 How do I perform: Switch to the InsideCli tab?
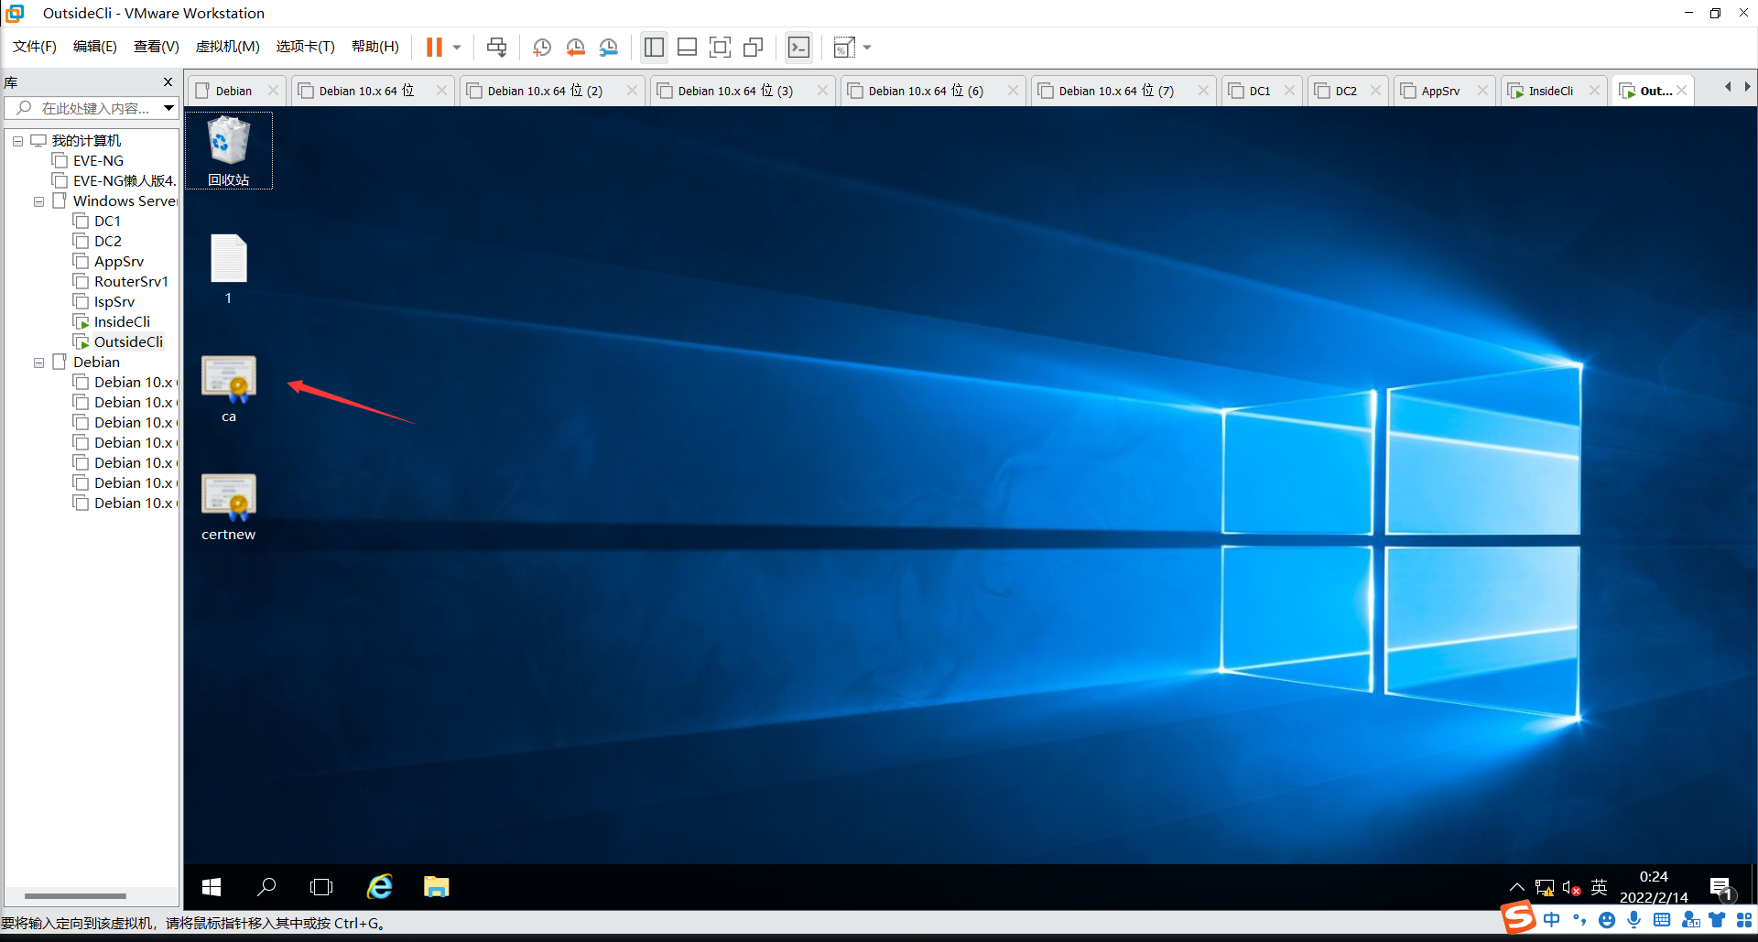point(1549,91)
